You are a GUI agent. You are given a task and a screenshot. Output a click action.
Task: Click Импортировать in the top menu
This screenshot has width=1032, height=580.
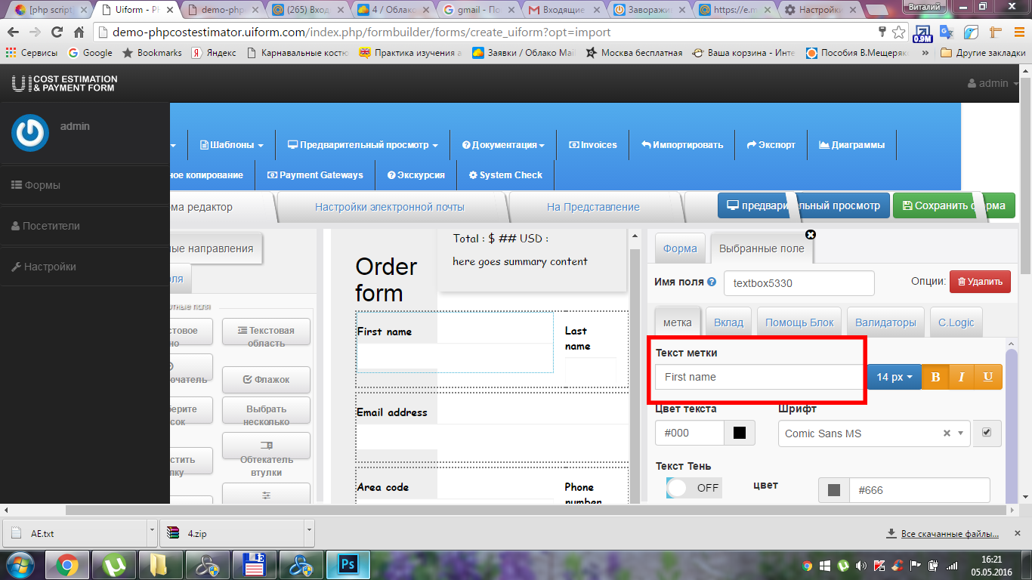[x=682, y=145]
